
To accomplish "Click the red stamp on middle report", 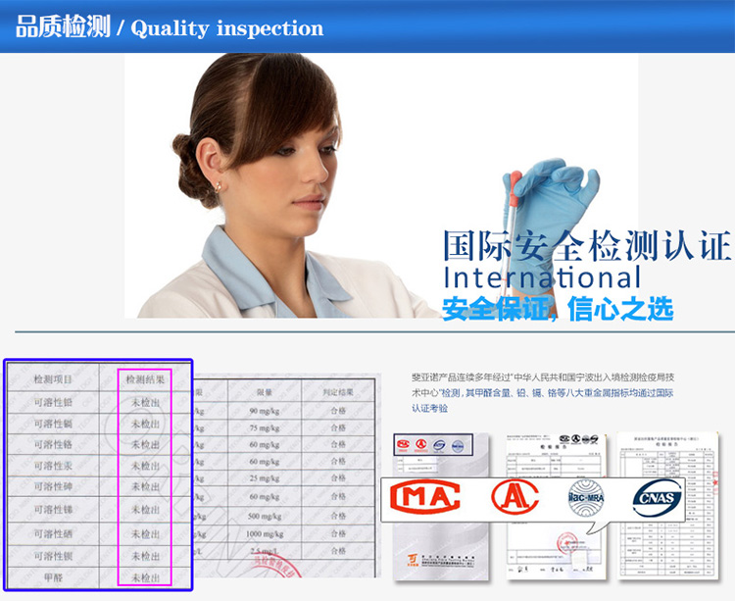I will 566,543.
